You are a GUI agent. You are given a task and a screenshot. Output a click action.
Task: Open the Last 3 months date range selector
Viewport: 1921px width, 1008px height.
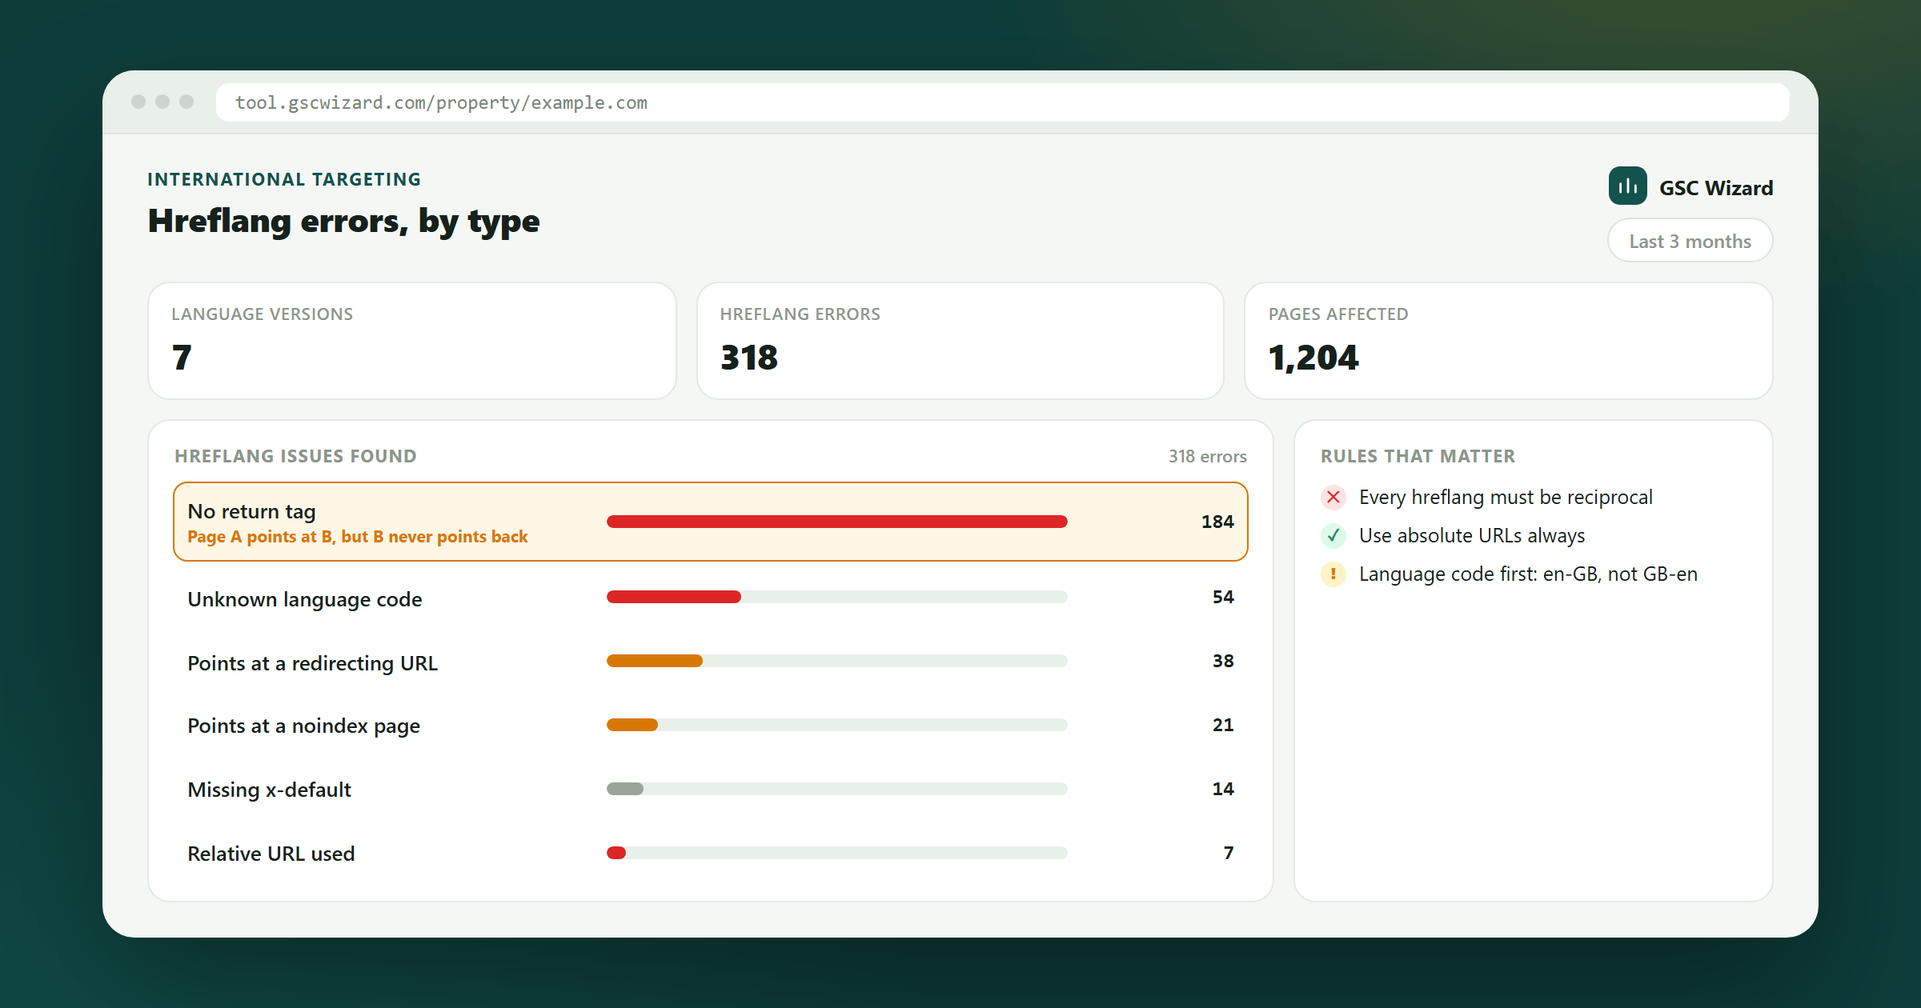[x=1690, y=241]
